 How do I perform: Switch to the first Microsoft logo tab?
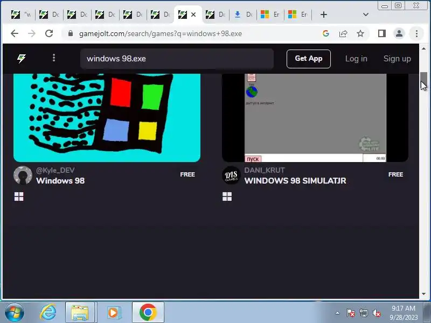coord(270,15)
